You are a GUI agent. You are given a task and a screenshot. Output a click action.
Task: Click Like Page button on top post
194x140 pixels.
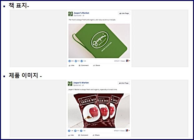(x=124, y=13)
